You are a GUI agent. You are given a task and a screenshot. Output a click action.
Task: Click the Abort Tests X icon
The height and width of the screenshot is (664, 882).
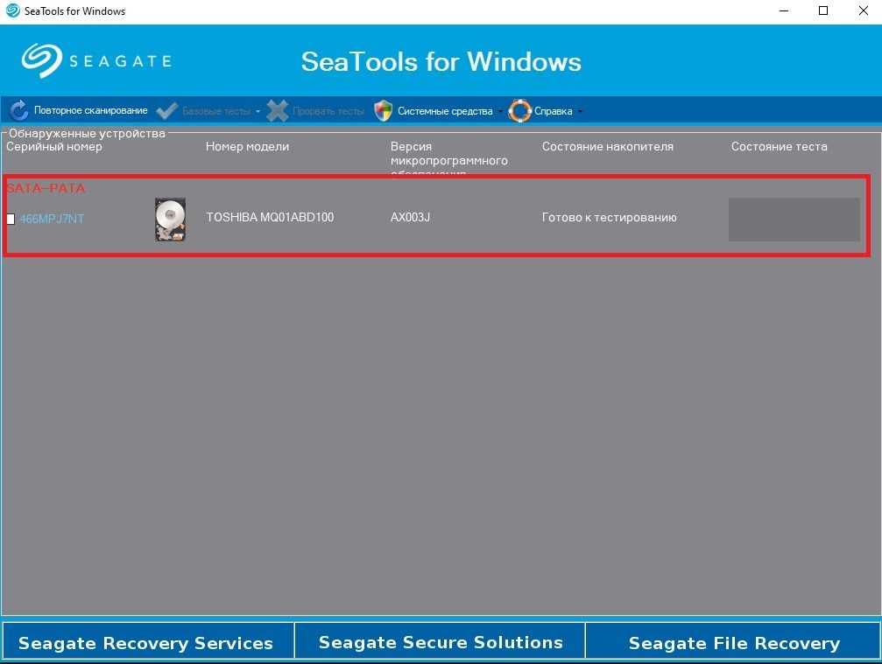pyautogui.click(x=278, y=110)
